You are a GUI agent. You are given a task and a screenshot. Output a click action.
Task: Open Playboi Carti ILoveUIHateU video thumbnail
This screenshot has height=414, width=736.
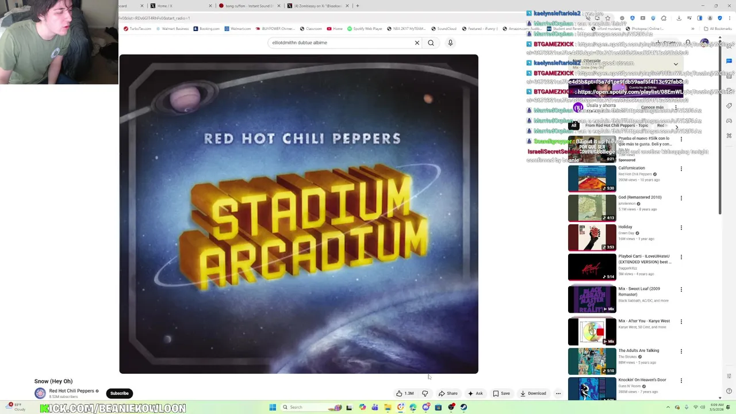click(592, 267)
